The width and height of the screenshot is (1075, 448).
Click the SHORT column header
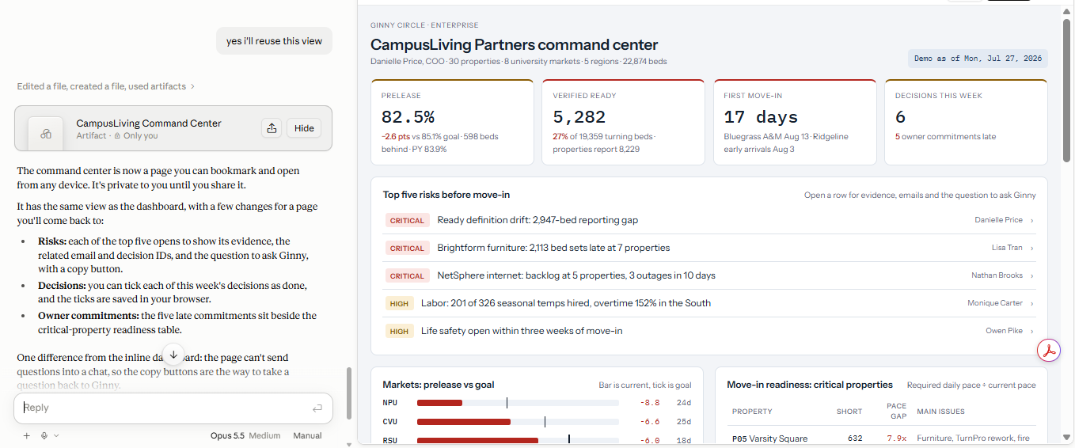849,412
